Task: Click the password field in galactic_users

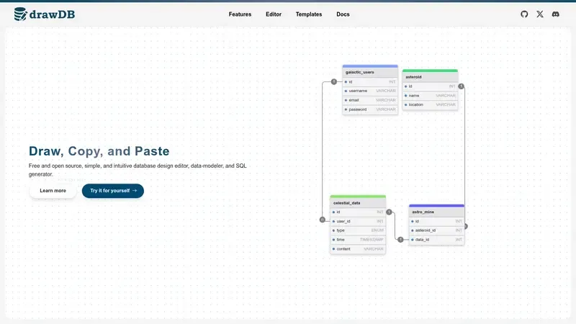Action: click(x=370, y=109)
